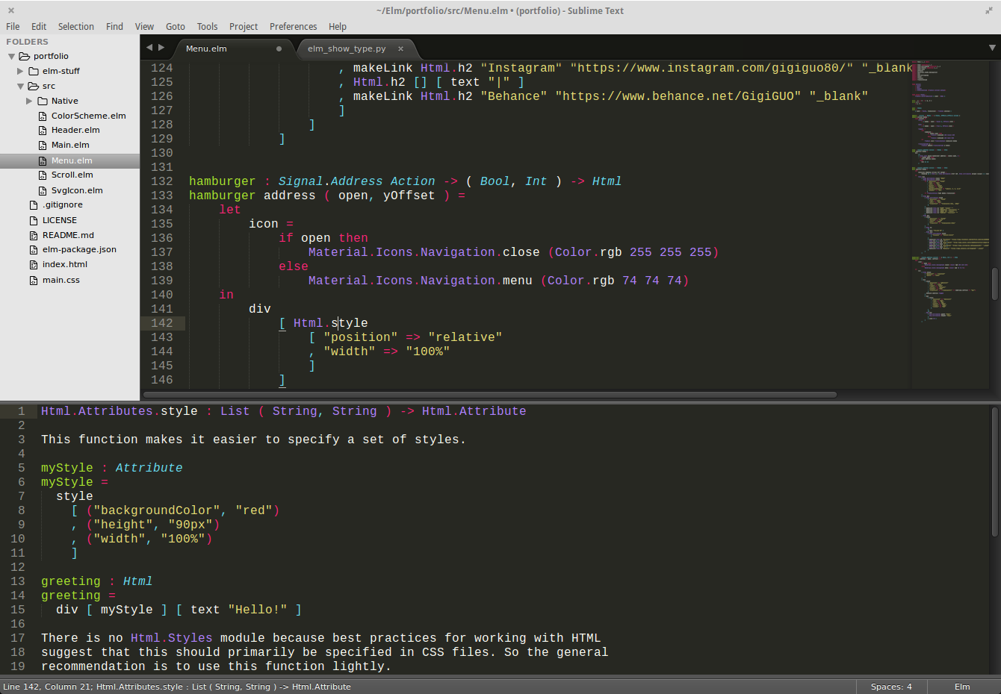Go to previous tab with left arrow

(149, 48)
